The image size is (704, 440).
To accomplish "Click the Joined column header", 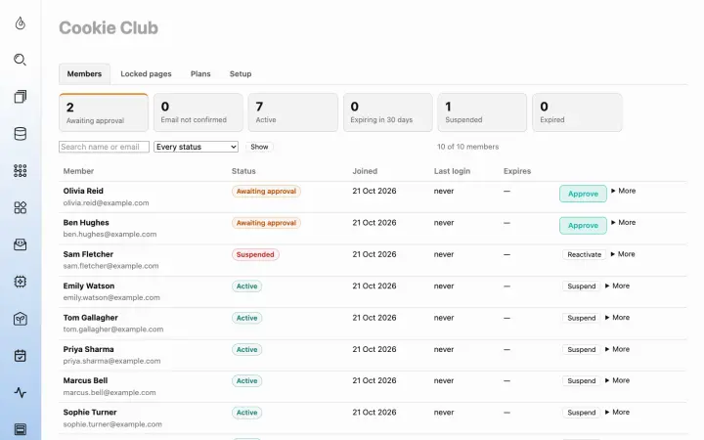I will 365,171.
